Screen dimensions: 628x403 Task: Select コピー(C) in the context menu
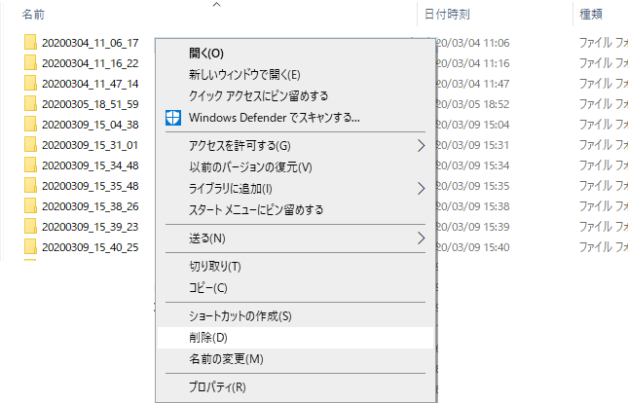click(x=207, y=288)
